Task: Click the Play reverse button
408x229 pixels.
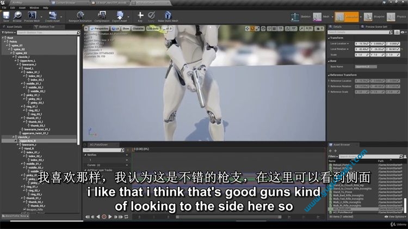Action: 98,216
